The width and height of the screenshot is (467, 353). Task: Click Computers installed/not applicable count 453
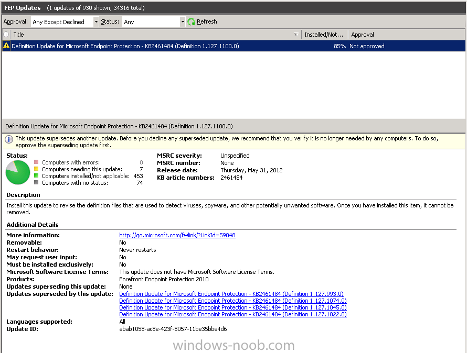tap(138, 176)
